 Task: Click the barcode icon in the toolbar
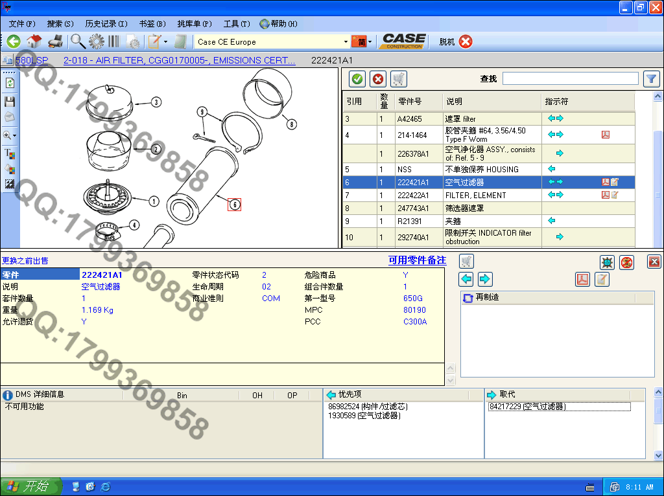(x=114, y=41)
